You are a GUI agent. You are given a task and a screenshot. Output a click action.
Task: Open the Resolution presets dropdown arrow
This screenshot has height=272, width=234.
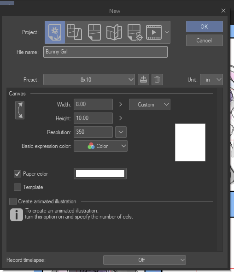[121, 132]
